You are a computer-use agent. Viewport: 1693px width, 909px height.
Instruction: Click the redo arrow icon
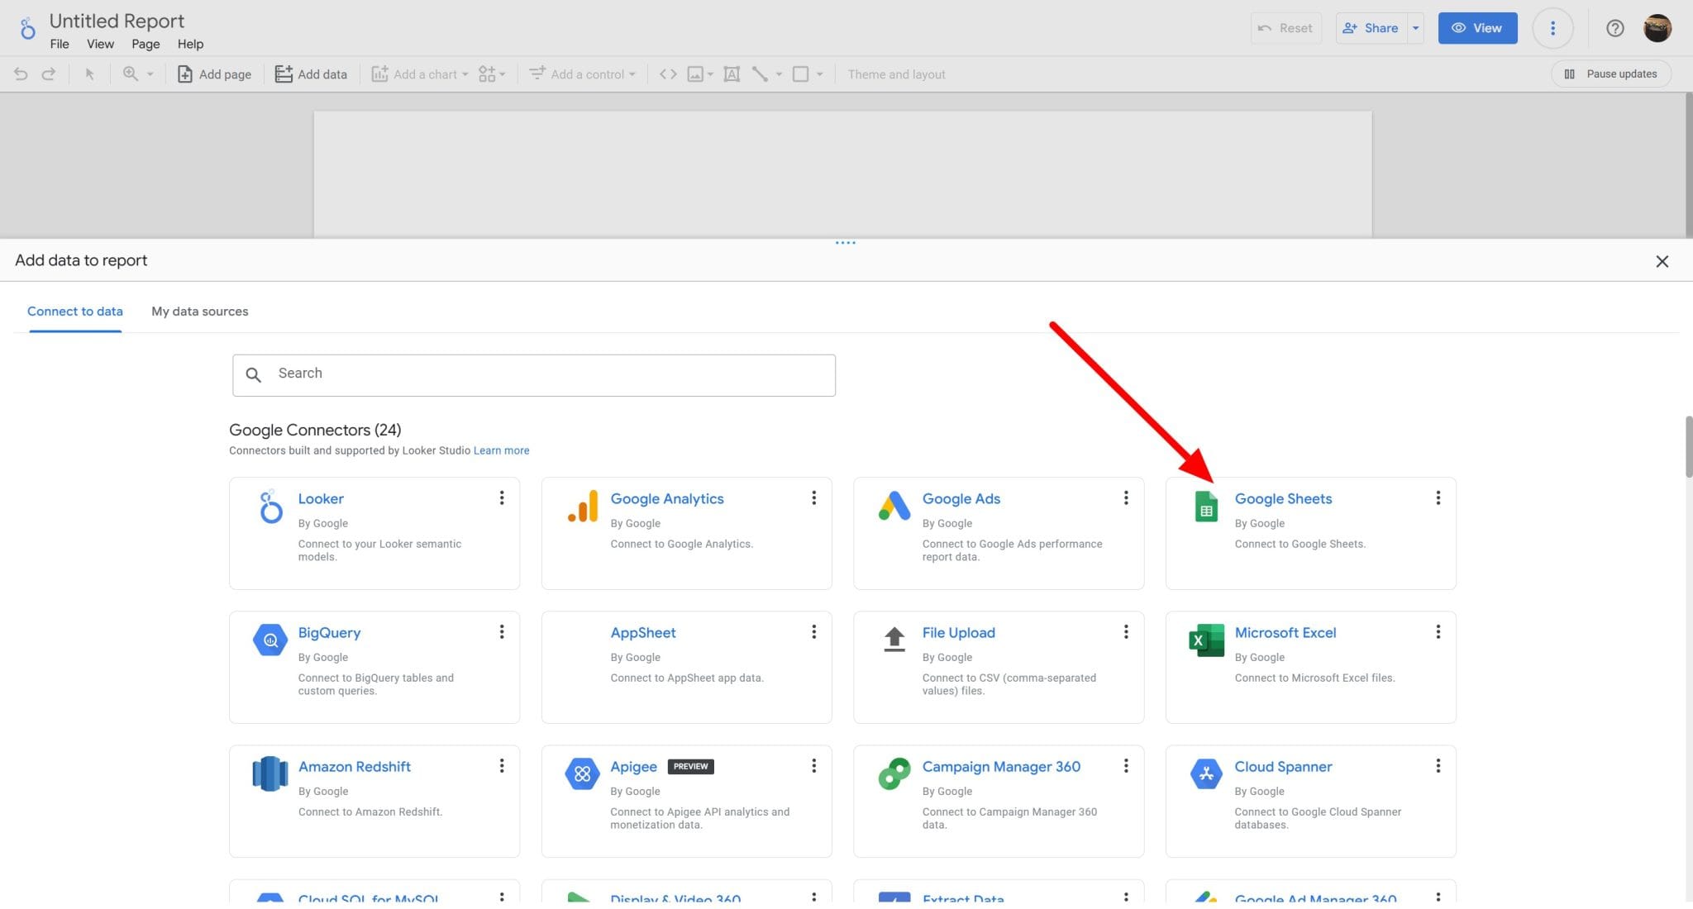pos(48,74)
